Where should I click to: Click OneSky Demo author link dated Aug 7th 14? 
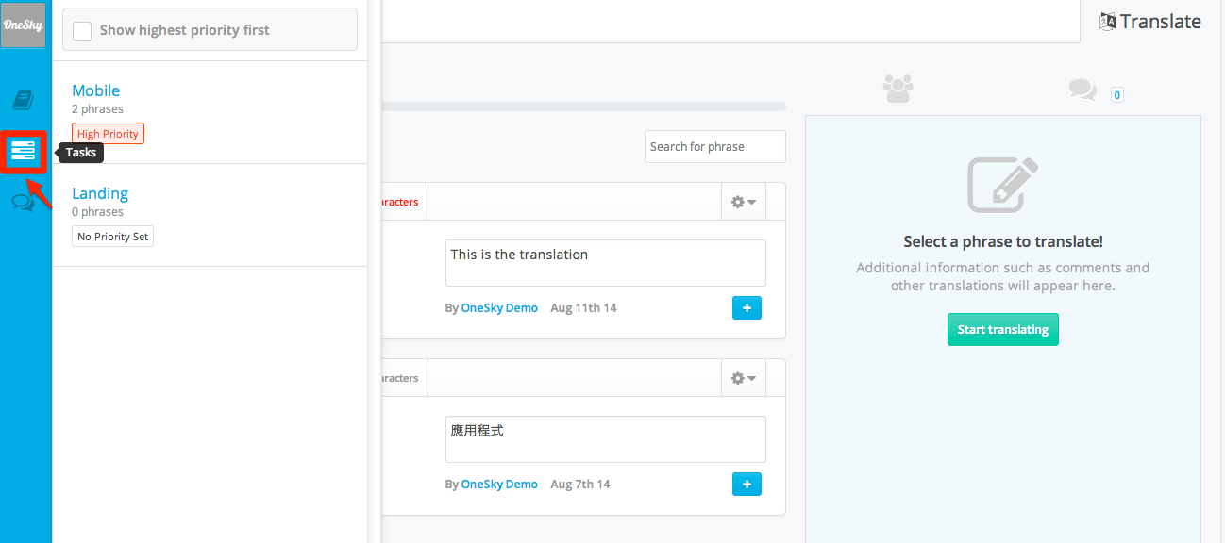[499, 485]
